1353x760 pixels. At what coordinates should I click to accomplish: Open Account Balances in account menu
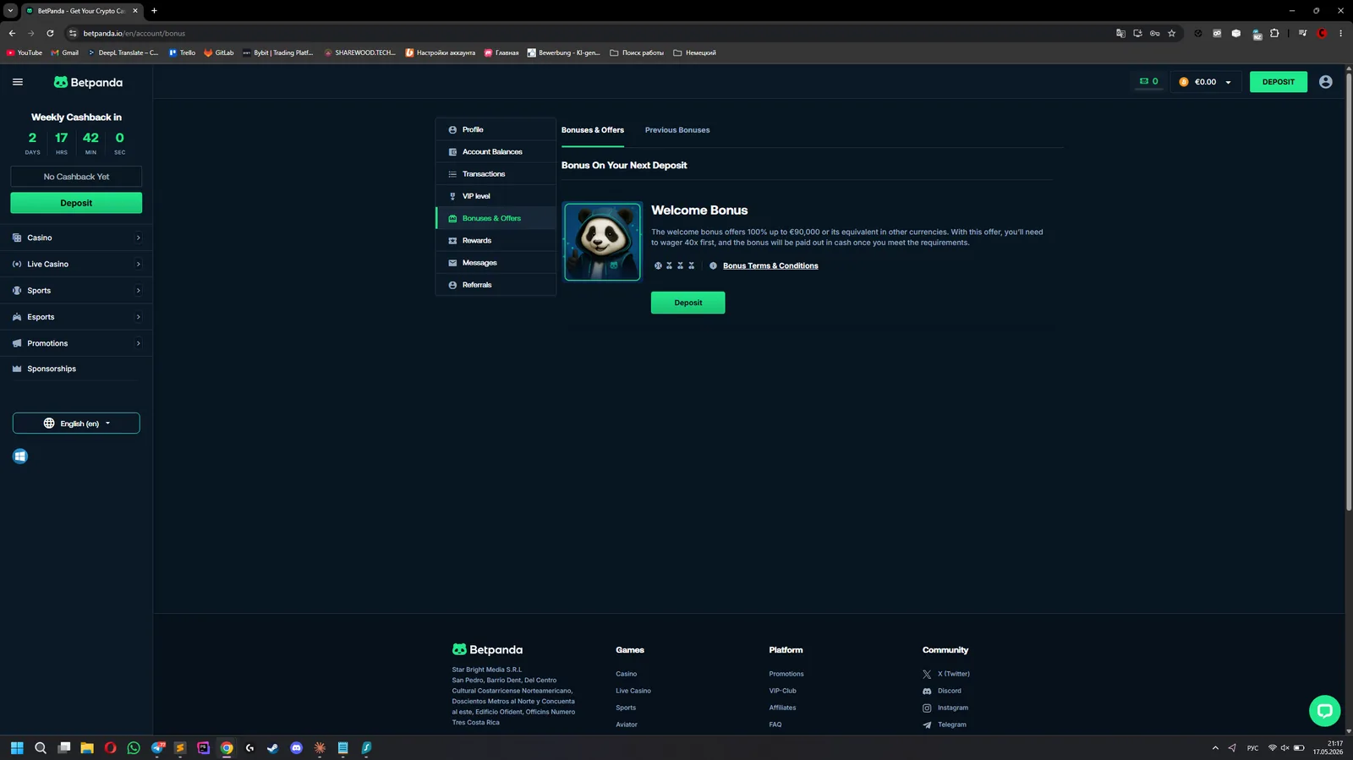point(496,151)
